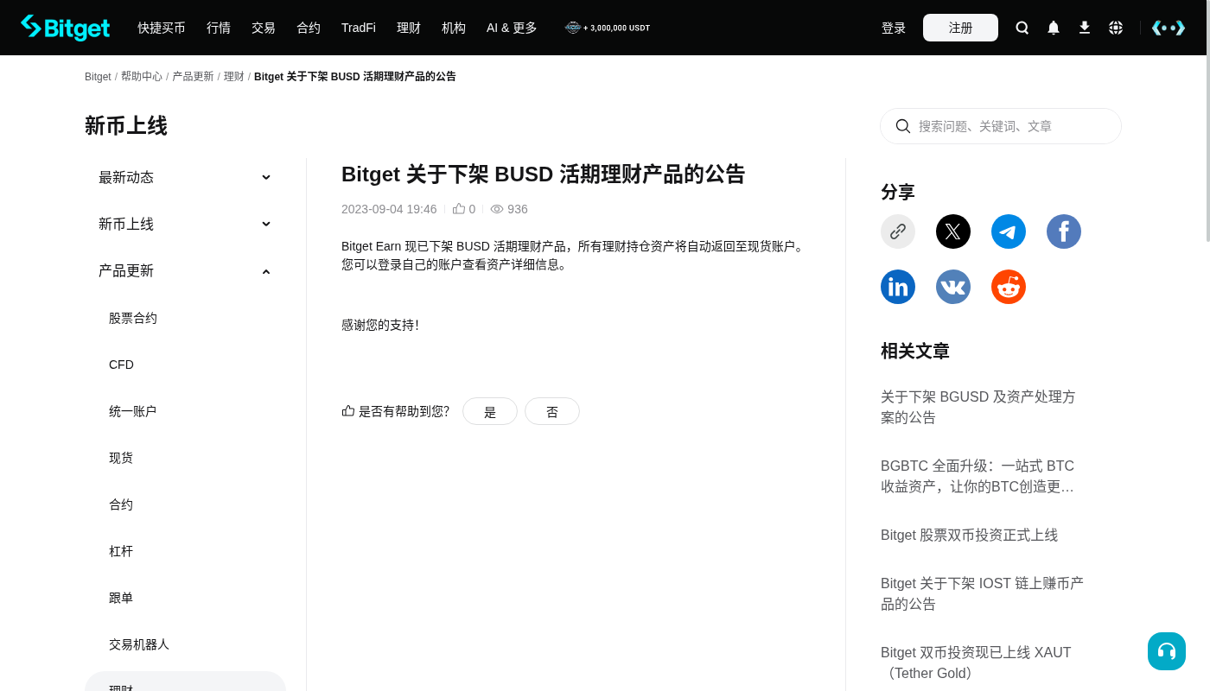This screenshot has height=691, width=1210.
Task: Like the article with thumbs-up icon
Action: 459,209
